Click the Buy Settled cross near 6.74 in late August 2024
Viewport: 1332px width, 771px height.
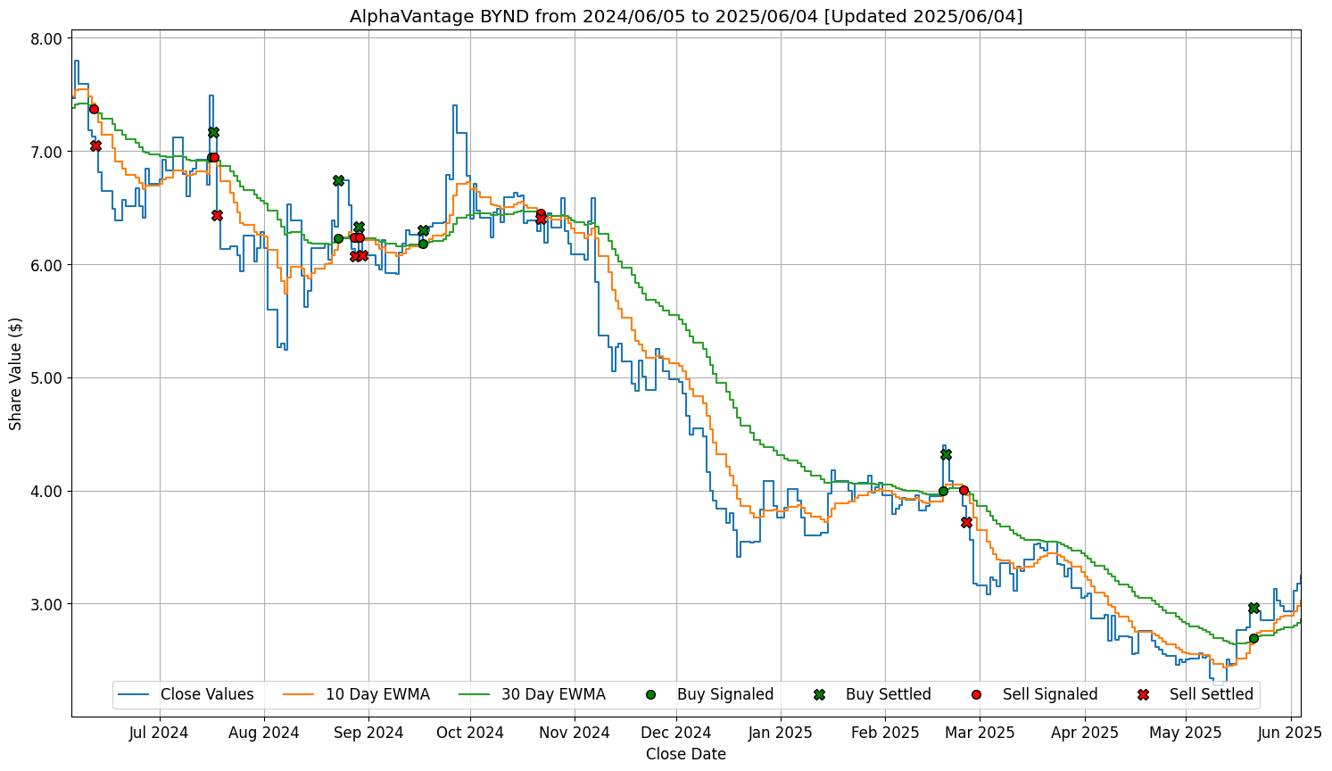(x=338, y=180)
